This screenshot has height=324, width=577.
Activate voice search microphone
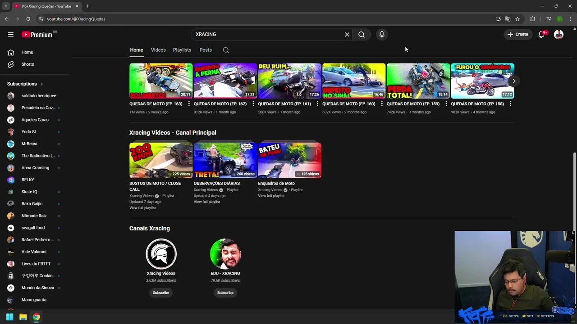(382, 34)
